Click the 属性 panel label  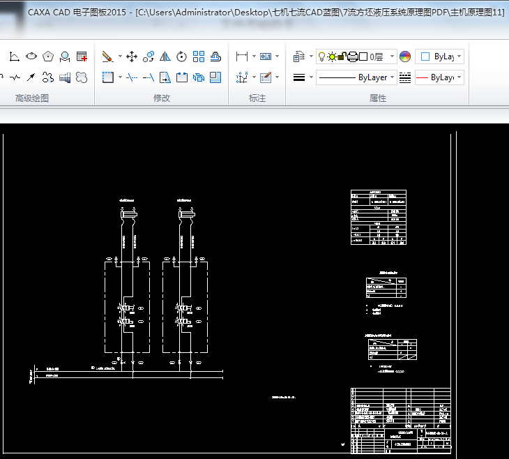point(377,98)
